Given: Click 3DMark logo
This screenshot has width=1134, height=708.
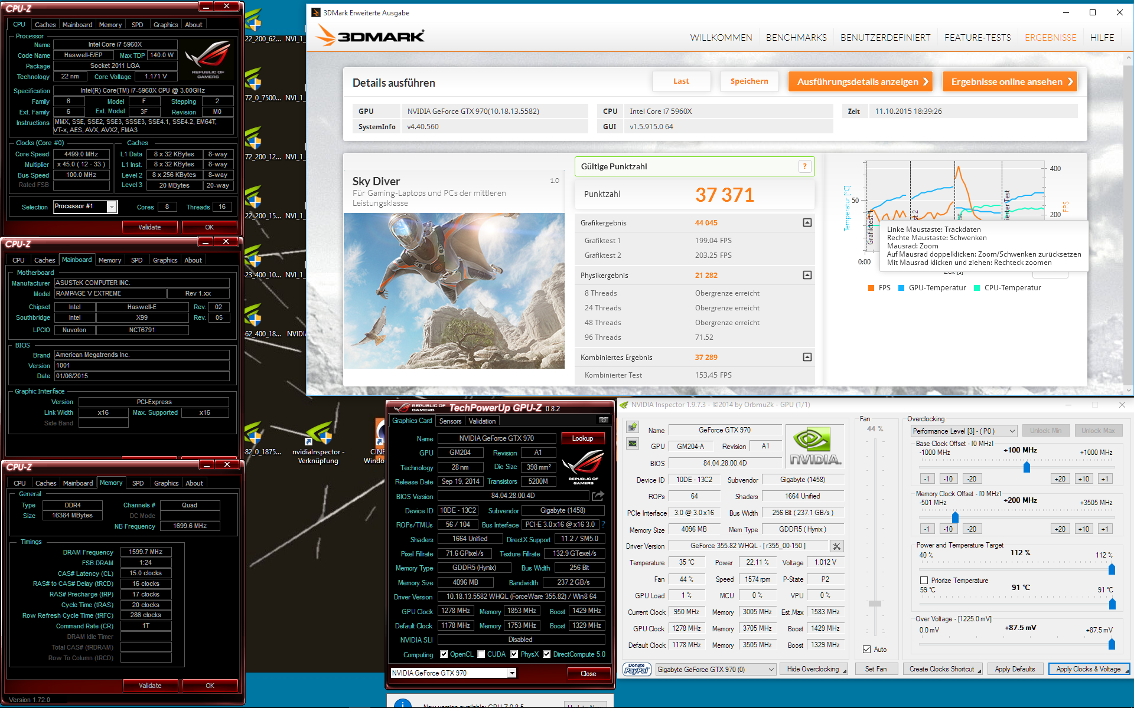Looking at the screenshot, I should pos(370,36).
